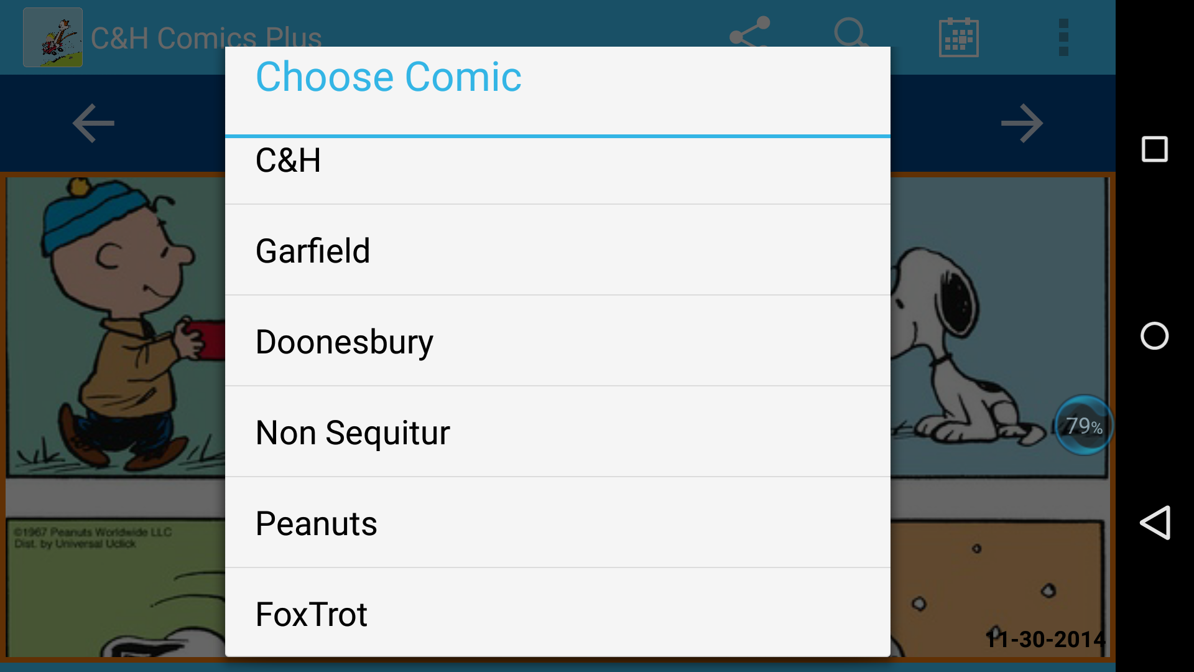The width and height of the screenshot is (1194, 672).
Task: Open the calendar date picker icon
Action: point(958,37)
